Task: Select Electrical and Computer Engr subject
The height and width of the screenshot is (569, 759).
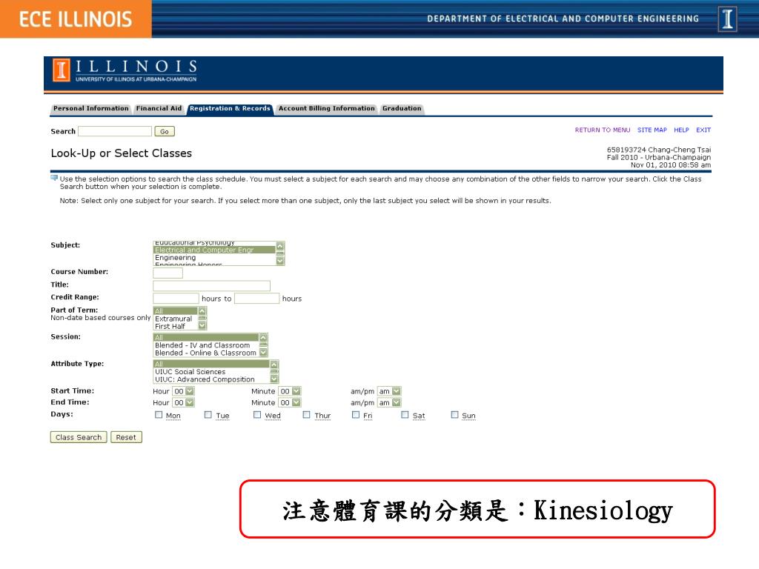Action: point(214,250)
